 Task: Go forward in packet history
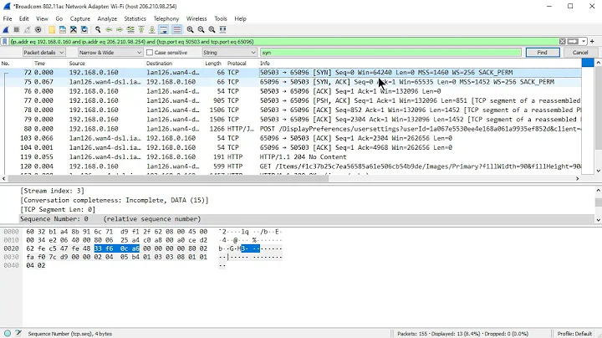(120, 29)
